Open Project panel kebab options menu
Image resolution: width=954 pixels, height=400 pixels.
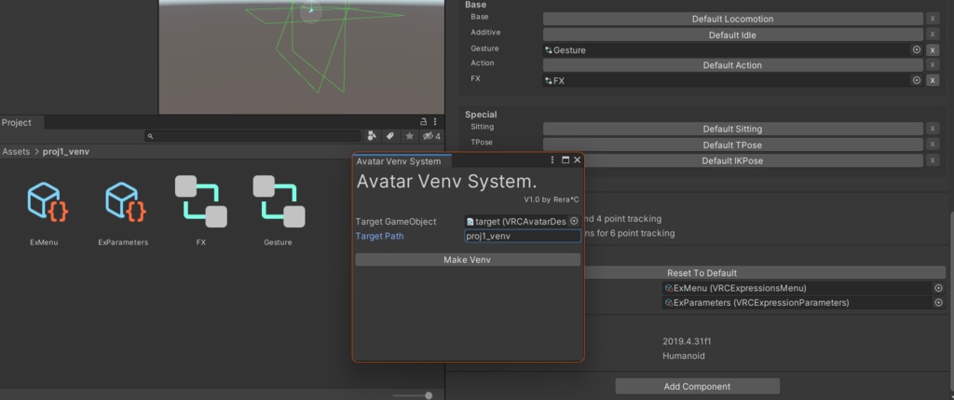click(x=435, y=122)
